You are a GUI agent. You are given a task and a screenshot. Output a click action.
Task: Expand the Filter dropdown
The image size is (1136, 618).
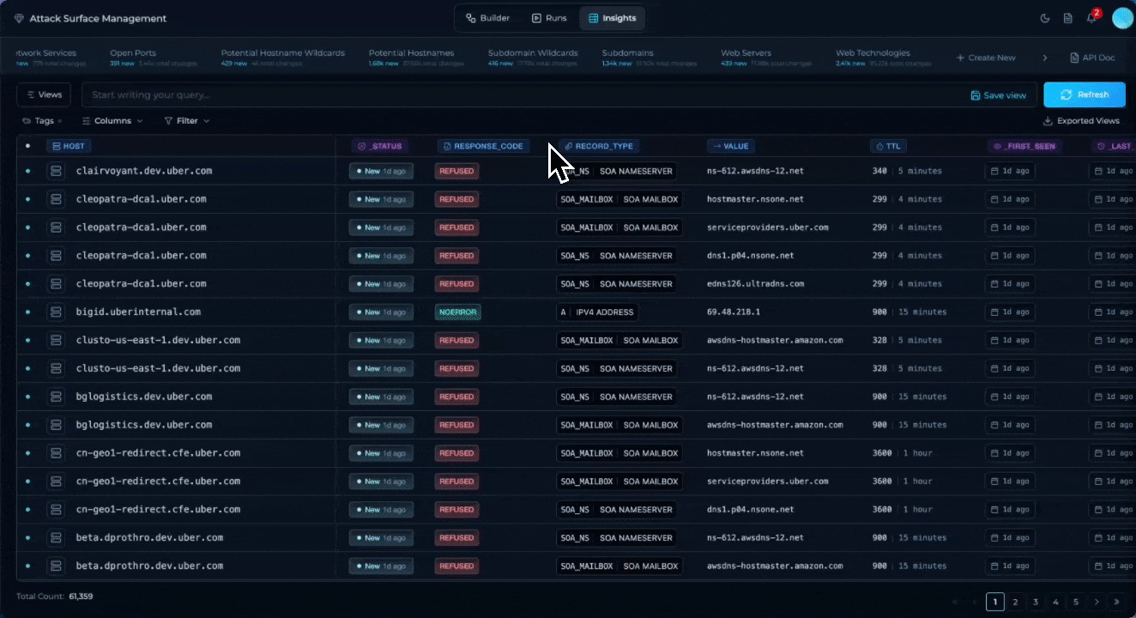tap(186, 121)
